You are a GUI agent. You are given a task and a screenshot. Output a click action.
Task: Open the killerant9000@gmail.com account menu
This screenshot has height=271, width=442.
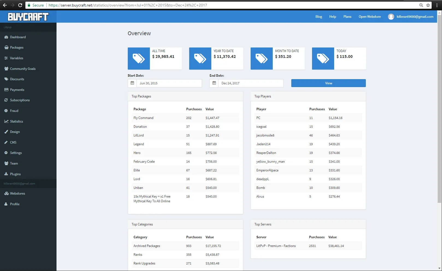tap(411, 17)
